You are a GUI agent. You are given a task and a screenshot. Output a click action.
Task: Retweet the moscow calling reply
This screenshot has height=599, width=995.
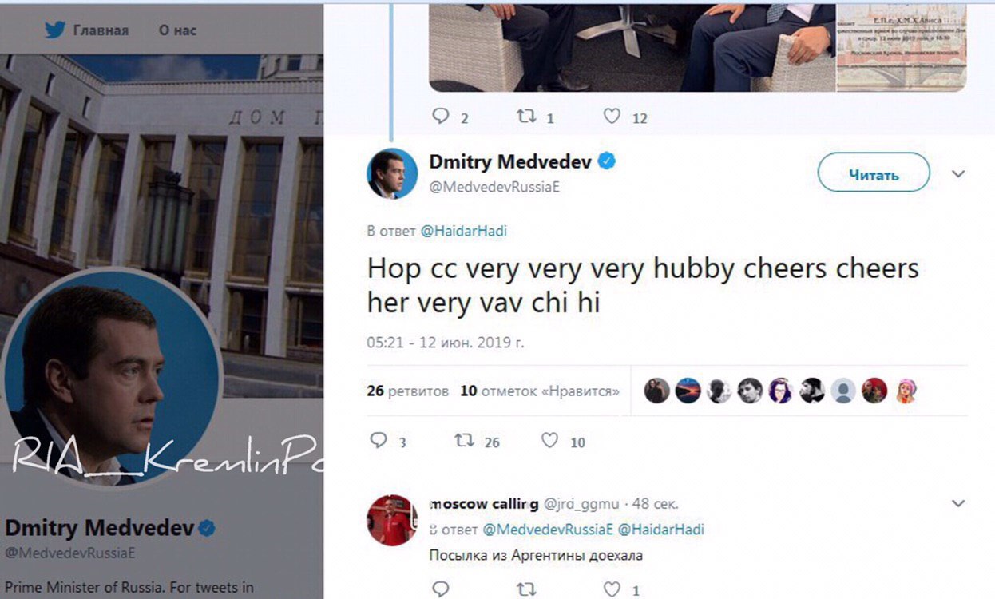(x=525, y=589)
